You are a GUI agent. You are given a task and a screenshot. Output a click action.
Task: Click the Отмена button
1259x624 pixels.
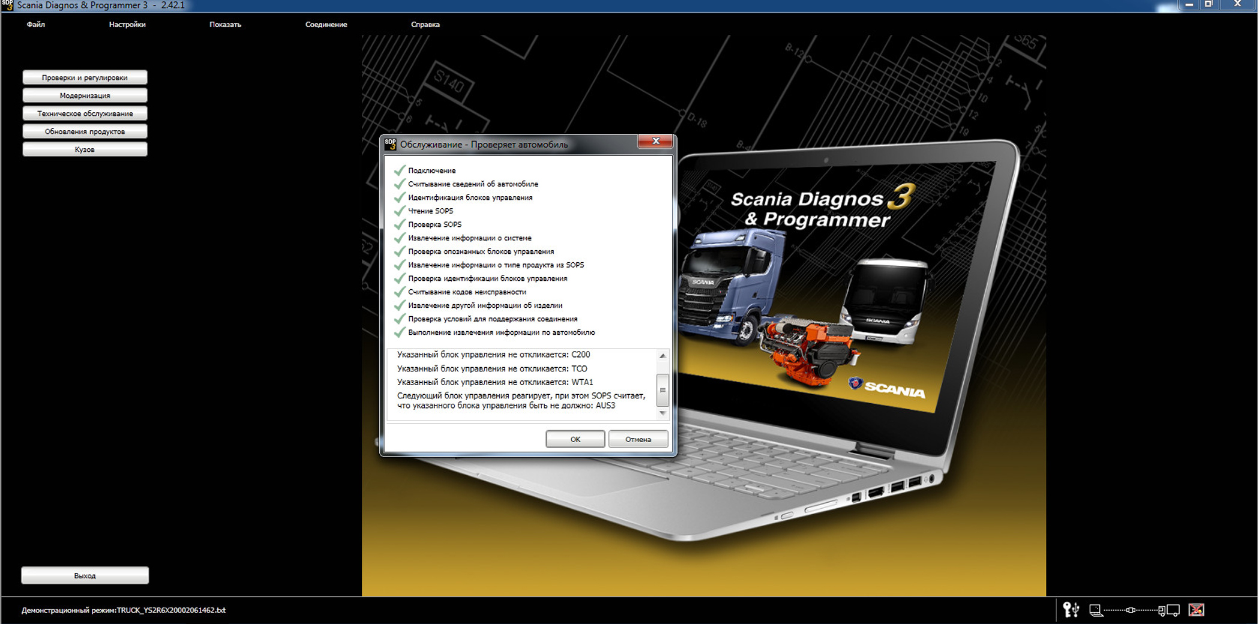[638, 439]
